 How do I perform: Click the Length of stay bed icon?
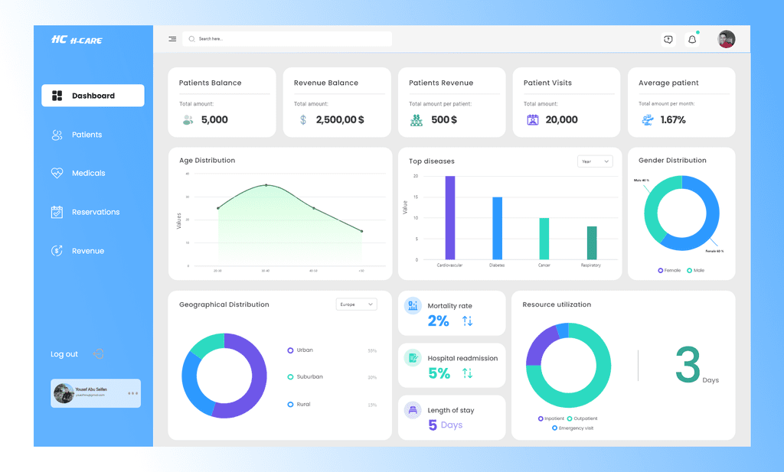413,410
